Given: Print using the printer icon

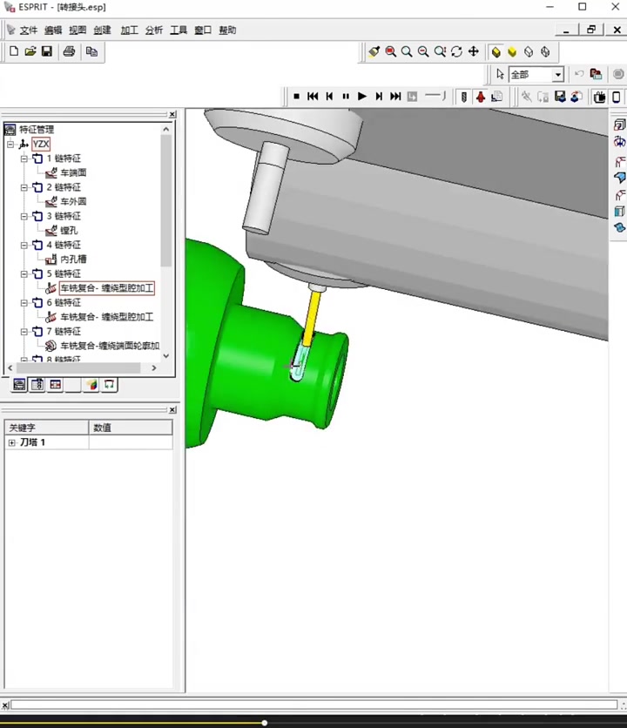Looking at the screenshot, I should coord(69,51).
